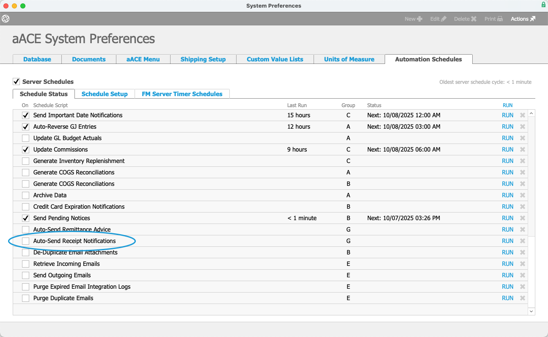Select the Automation Schedules tab

pyautogui.click(x=428, y=59)
